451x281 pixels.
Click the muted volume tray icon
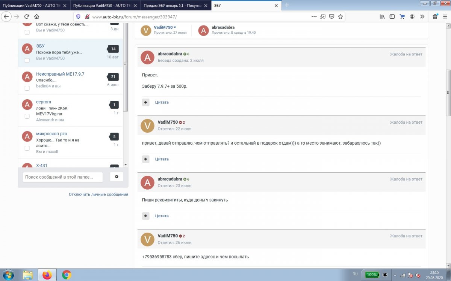click(x=418, y=275)
